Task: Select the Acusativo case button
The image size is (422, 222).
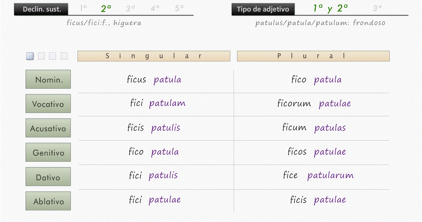Action: (48, 128)
